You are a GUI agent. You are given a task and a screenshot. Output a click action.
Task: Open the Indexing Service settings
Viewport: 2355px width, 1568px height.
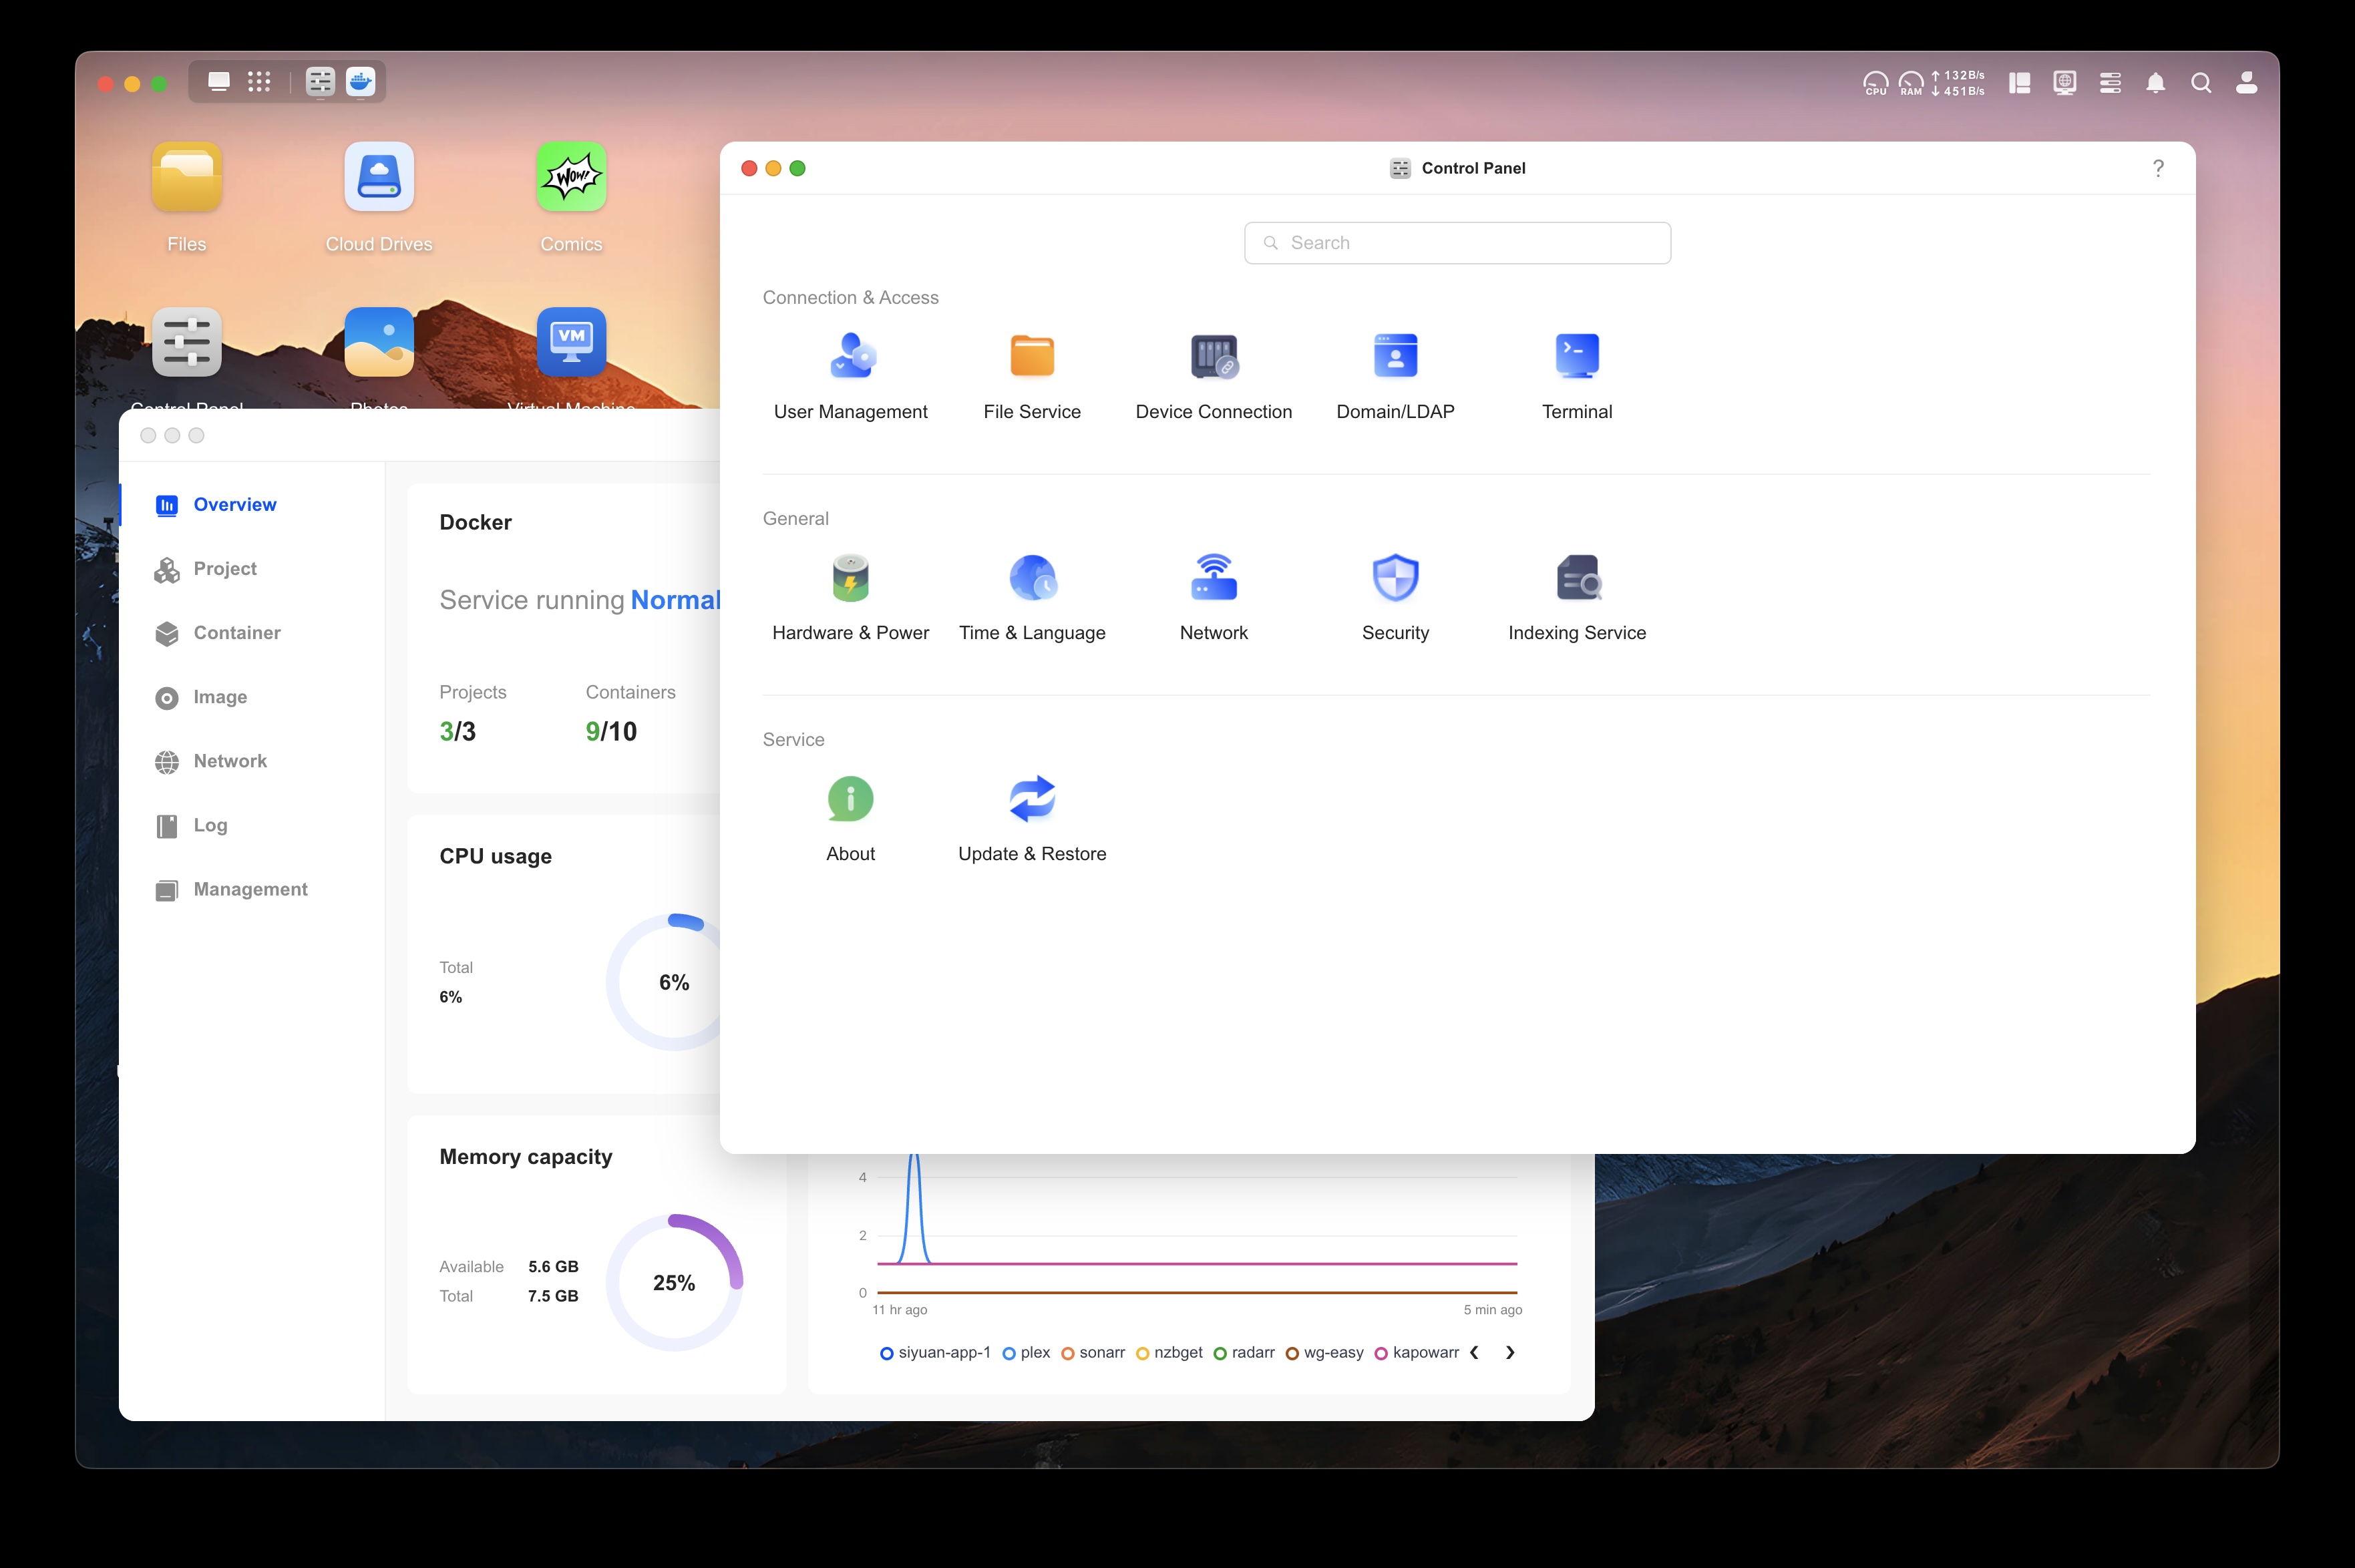[1576, 596]
